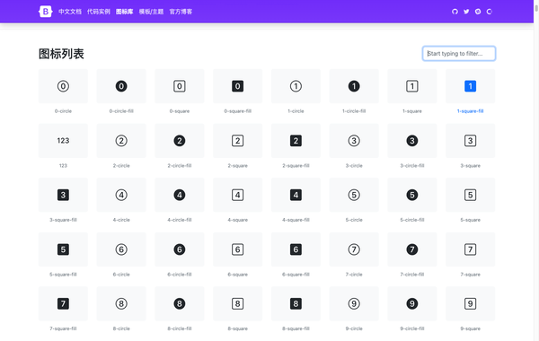Viewport: 539px width, 341px height.
Task: Open the 123 icon tile
Action: tap(63, 141)
